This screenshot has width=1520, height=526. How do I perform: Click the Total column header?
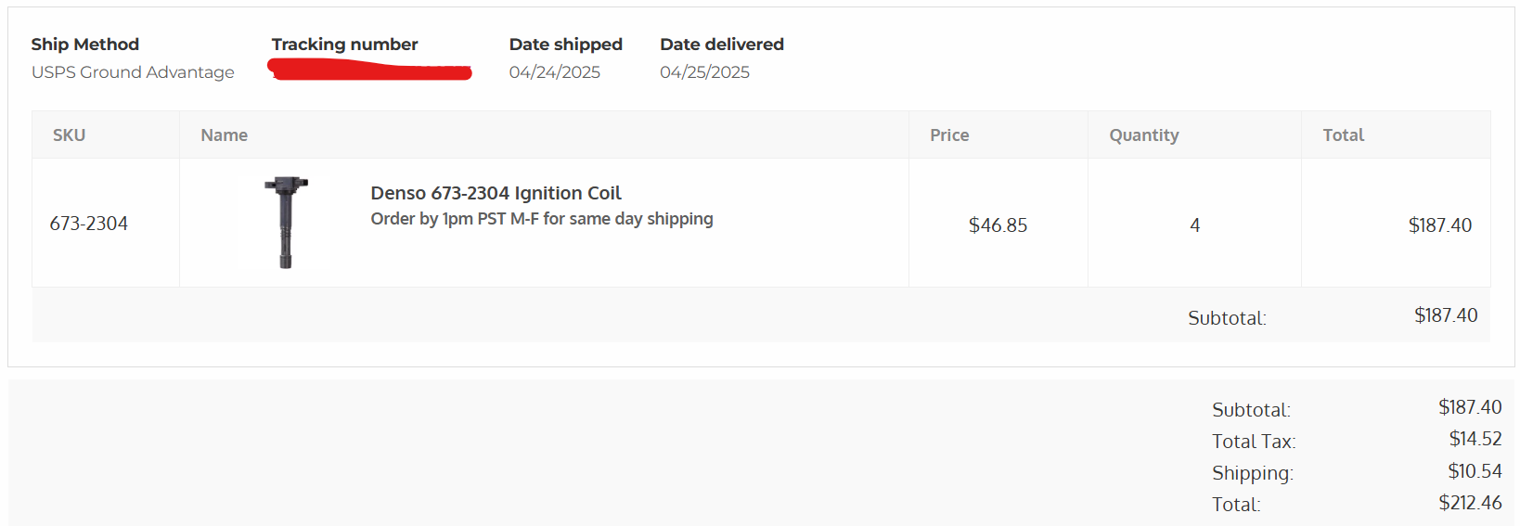point(1343,135)
